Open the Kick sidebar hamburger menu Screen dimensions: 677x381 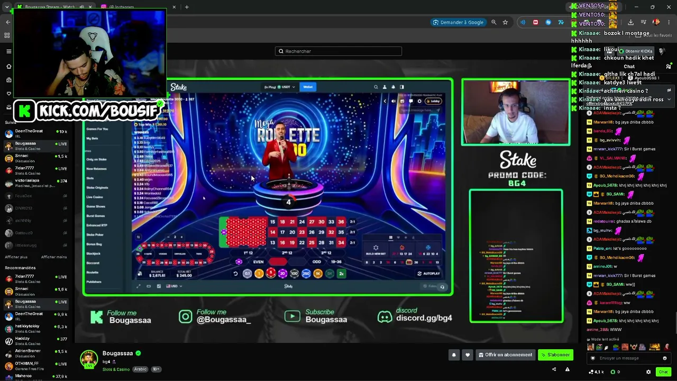tap(8, 51)
